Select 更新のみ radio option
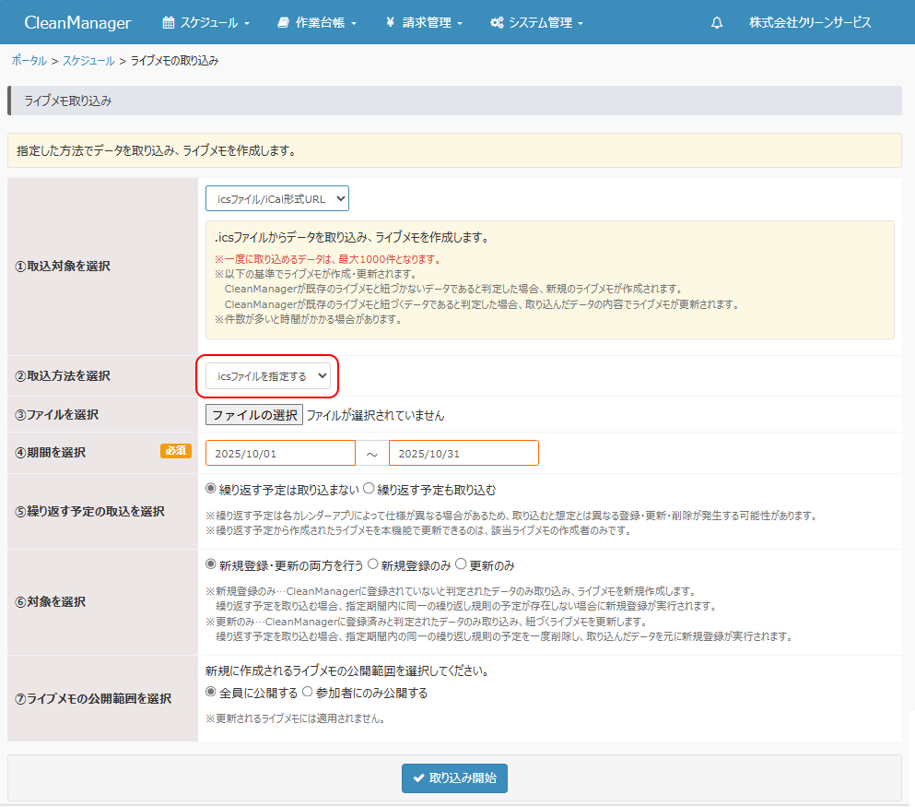 tap(462, 564)
